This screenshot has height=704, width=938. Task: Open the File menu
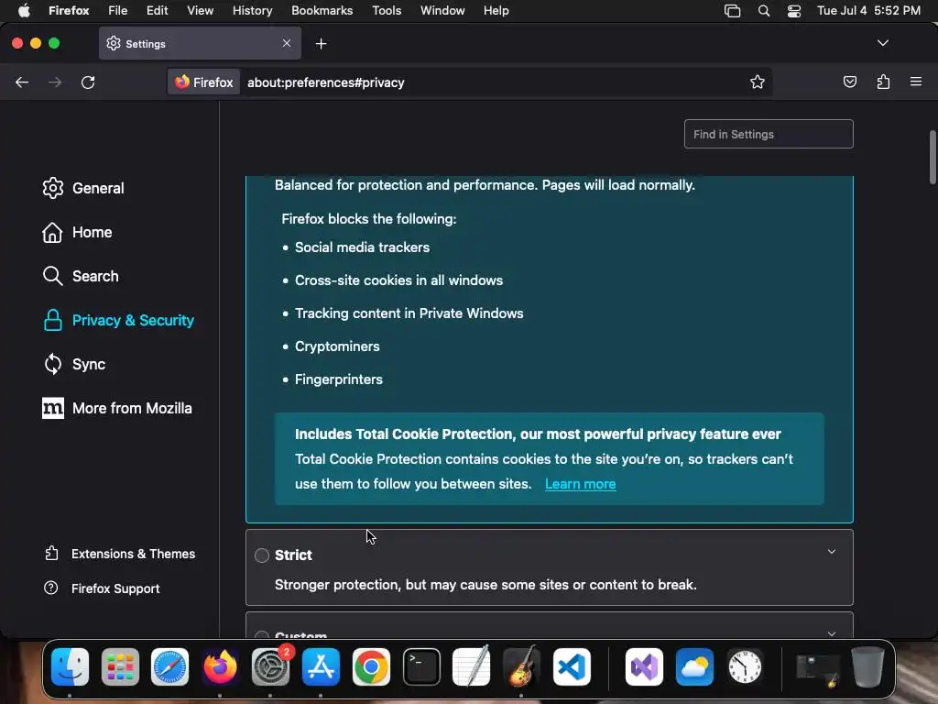pyautogui.click(x=118, y=11)
